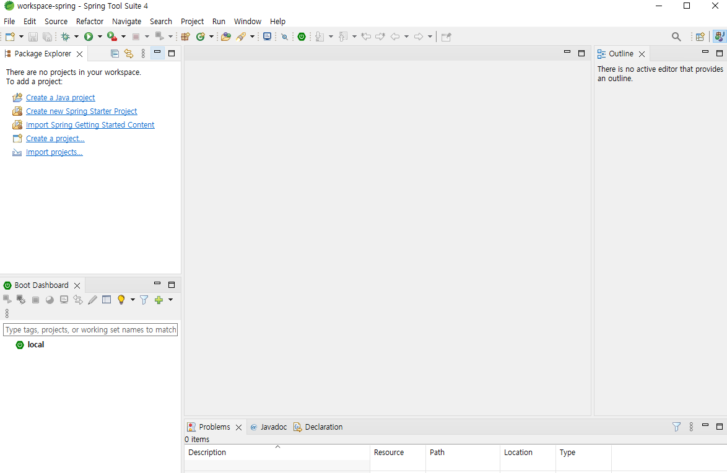Open the green plus dropdown in Boot Dashboard
The image size is (727, 473).
coord(171,300)
